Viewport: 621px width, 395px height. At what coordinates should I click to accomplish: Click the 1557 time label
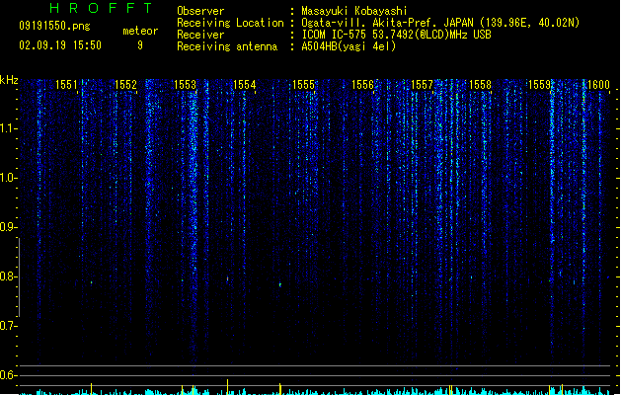tap(422, 85)
